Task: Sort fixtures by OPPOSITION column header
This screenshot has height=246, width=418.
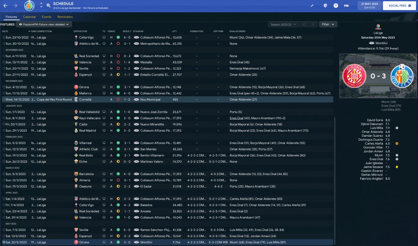Action: pyautogui.click(x=80, y=31)
